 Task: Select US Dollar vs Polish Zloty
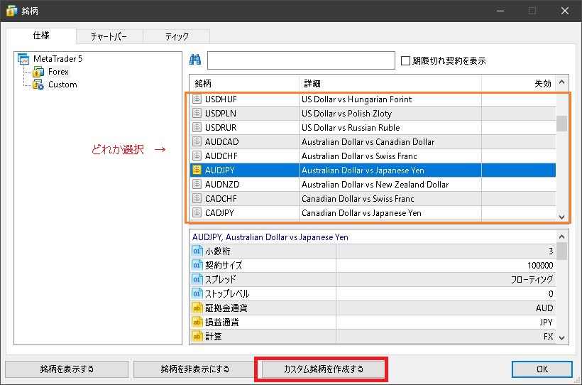(x=346, y=114)
